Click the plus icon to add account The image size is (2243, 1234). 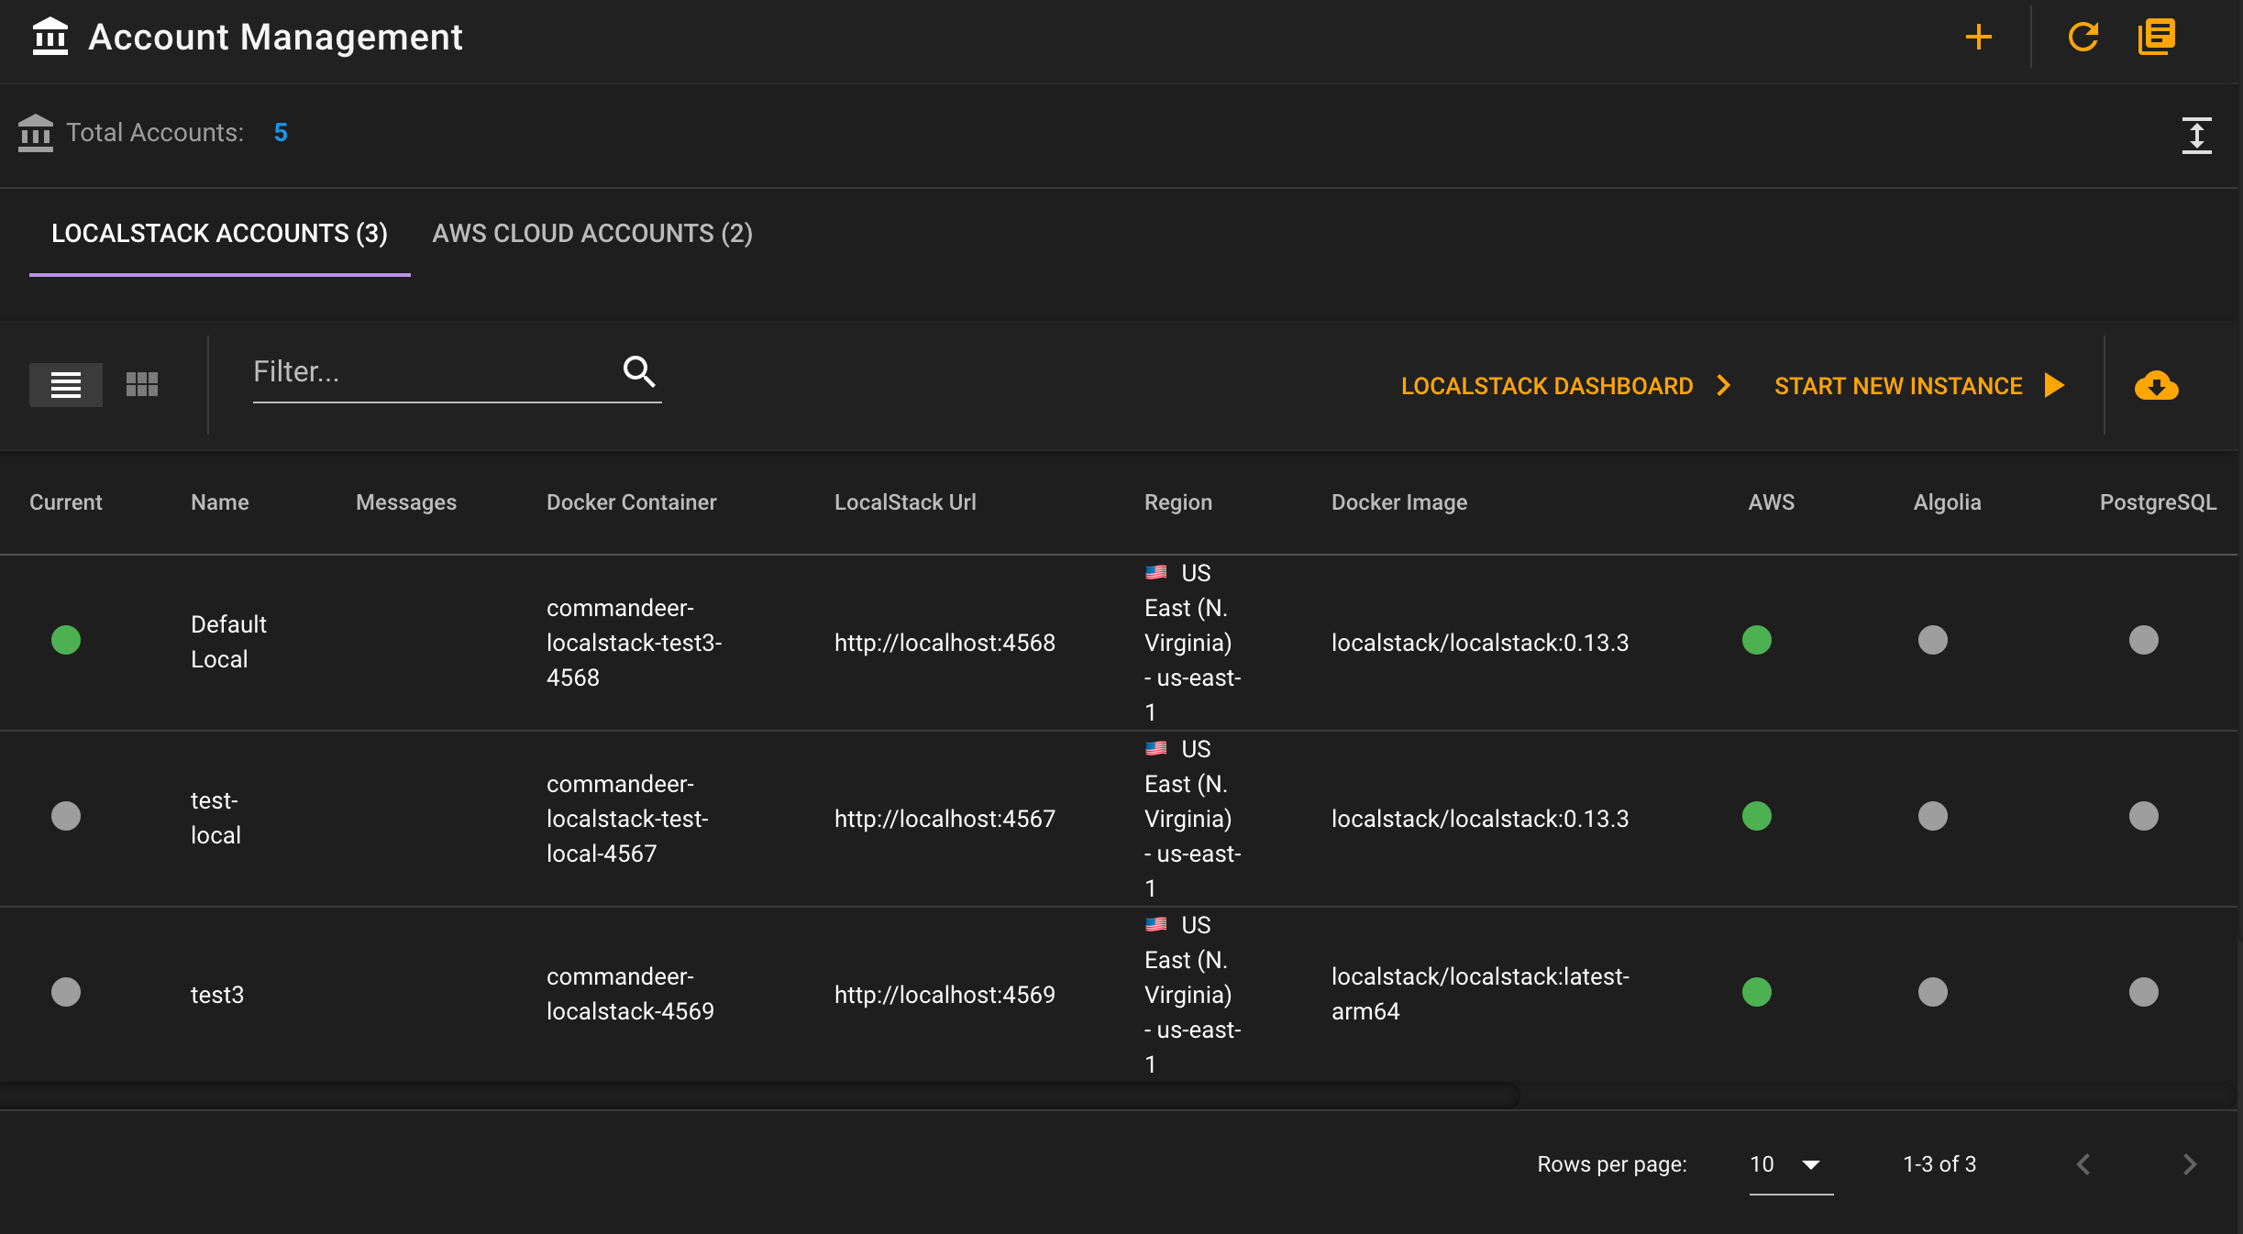click(x=1979, y=38)
